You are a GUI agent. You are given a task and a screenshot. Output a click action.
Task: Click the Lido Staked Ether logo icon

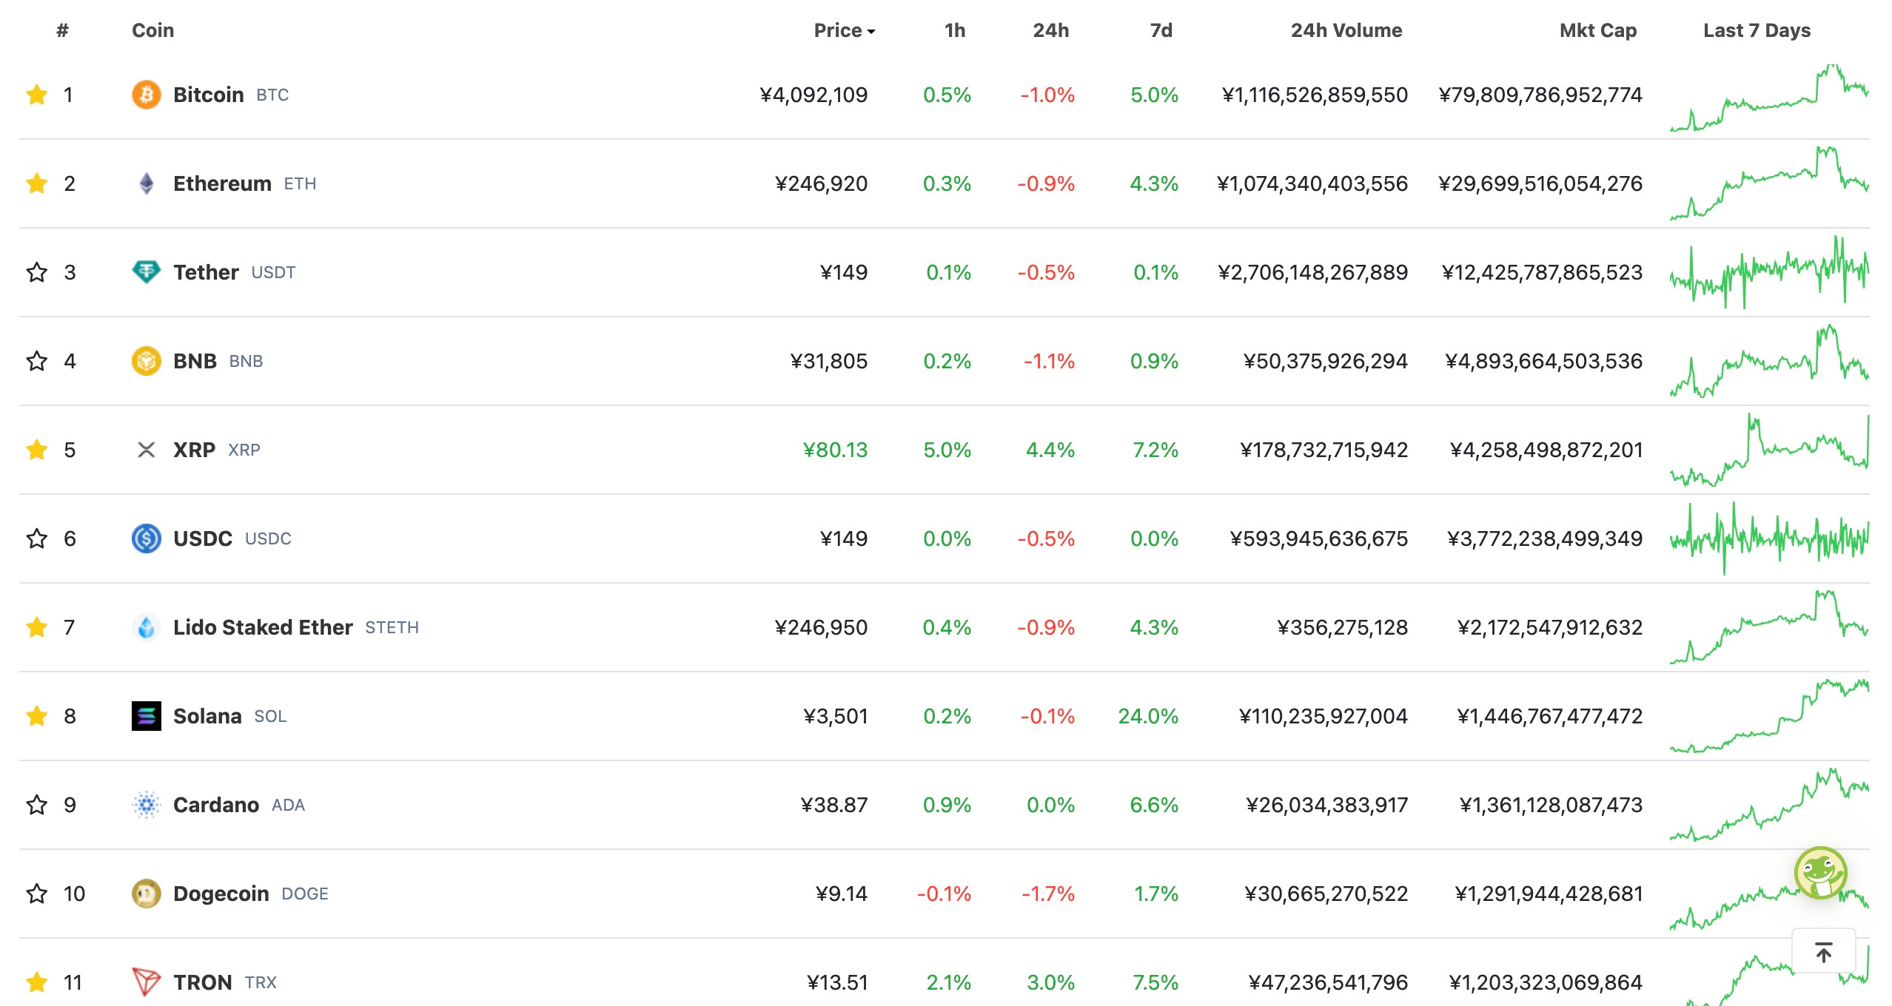[147, 627]
